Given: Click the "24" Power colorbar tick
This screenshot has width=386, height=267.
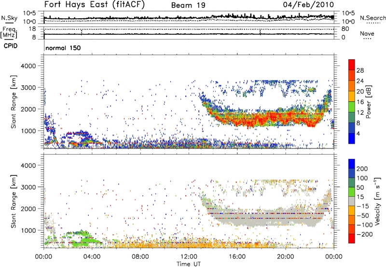Looking at the screenshot, I should click(360, 81).
